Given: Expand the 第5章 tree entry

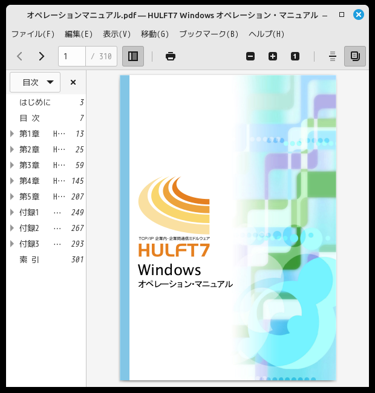Looking at the screenshot, I should point(11,197).
